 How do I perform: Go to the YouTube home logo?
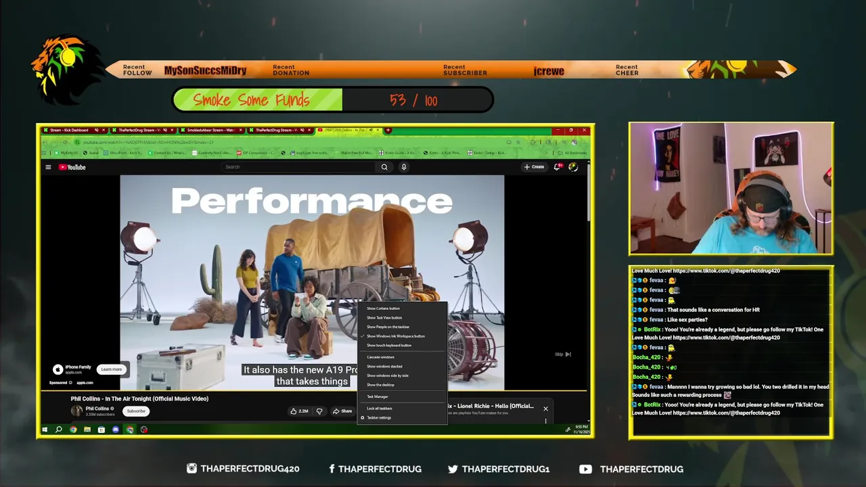(72, 167)
